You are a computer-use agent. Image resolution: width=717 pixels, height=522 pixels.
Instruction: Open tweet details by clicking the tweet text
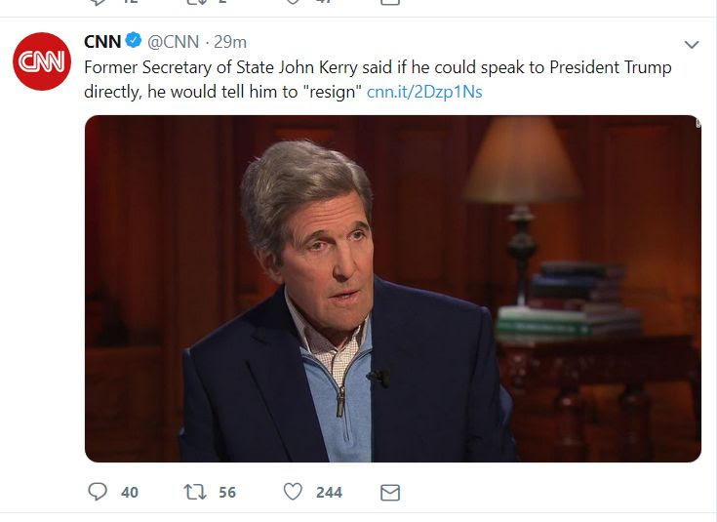point(378,80)
